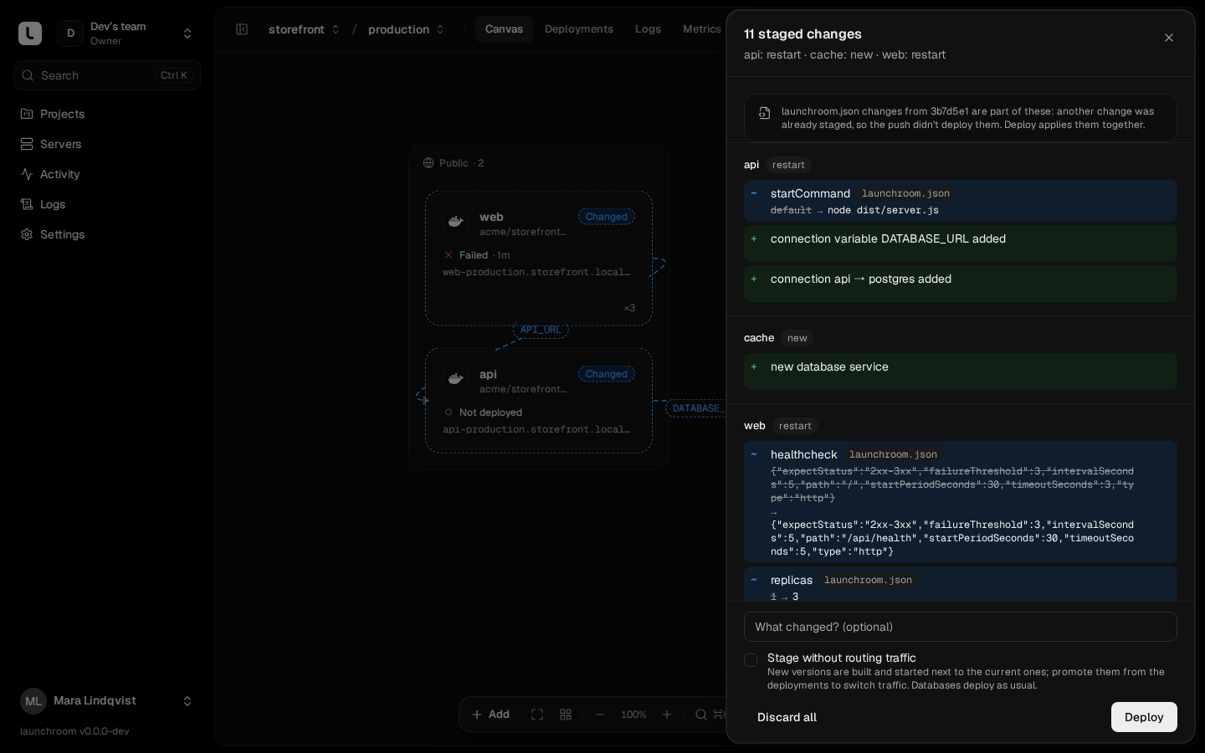Open Servers in the sidebar
1205x753 pixels.
(107, 144)
